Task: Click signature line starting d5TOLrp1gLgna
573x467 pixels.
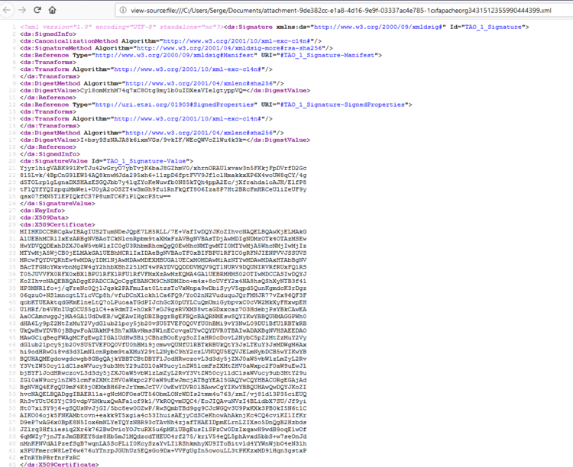Action: click(x=163, y=182)
